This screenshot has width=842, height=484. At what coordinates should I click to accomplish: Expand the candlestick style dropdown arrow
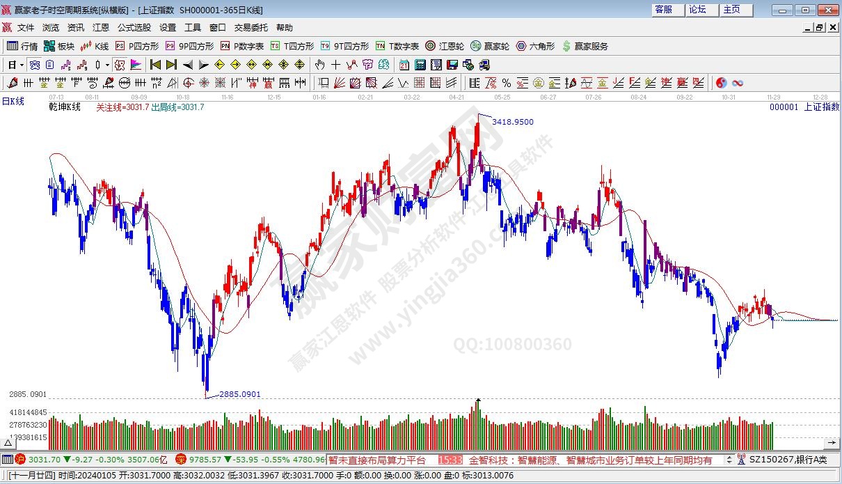point(106,65)
